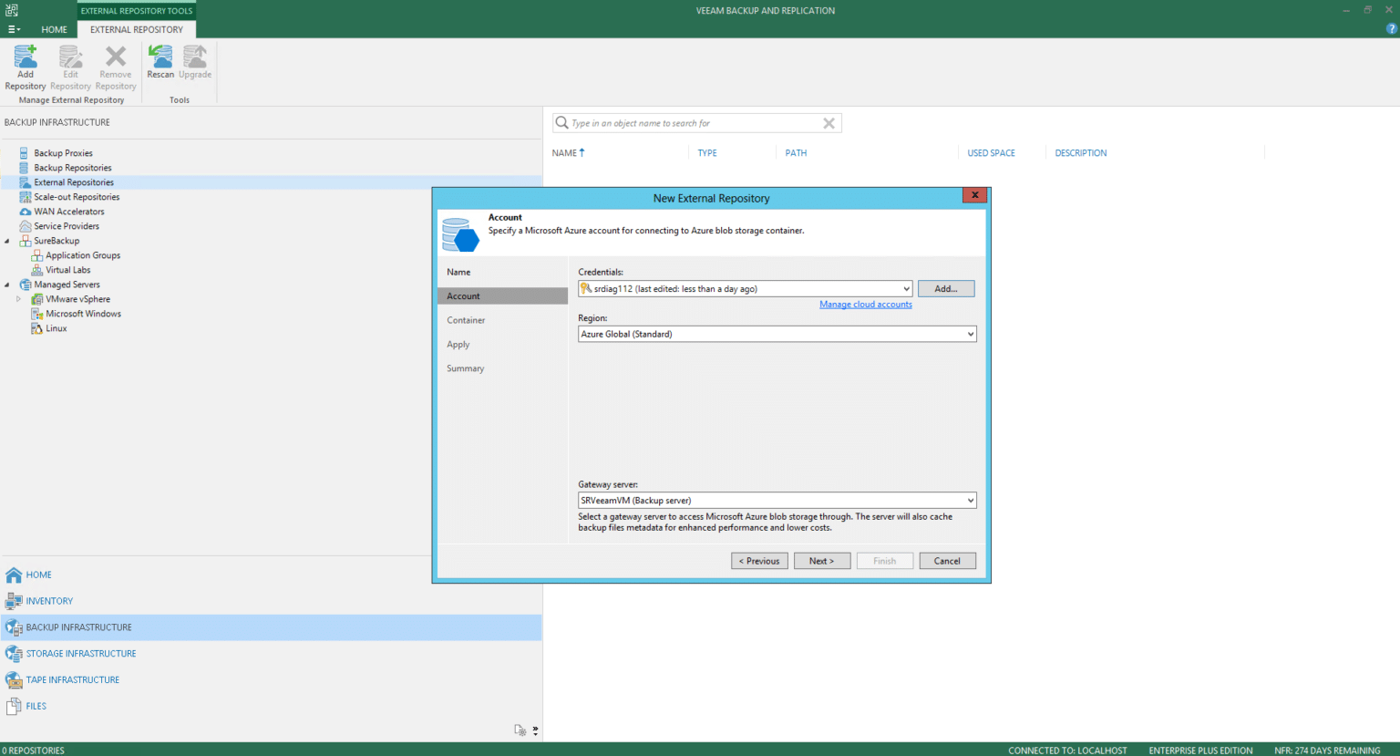The height and width of the screenshot is (756, 1400).
Task: Sort by the TYPE column header
Action: (x=707, y=153)
